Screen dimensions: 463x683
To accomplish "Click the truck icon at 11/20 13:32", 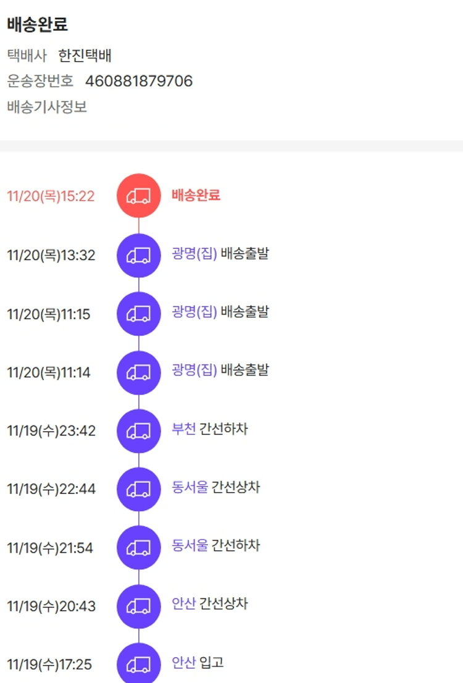I will click(139, 255).
